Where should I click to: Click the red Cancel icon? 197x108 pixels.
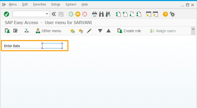[x=84, y=14]
